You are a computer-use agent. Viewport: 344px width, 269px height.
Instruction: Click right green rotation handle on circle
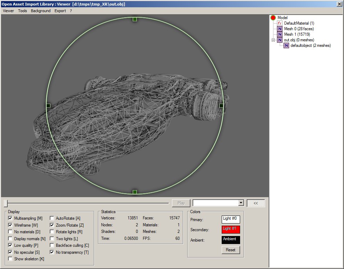point(221,106)
